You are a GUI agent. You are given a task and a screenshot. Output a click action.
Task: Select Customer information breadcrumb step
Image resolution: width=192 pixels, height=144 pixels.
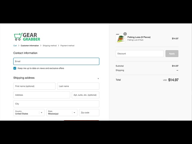tap(30, 46)
